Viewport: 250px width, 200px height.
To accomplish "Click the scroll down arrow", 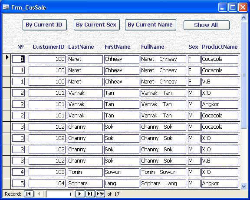I will 243,186.
